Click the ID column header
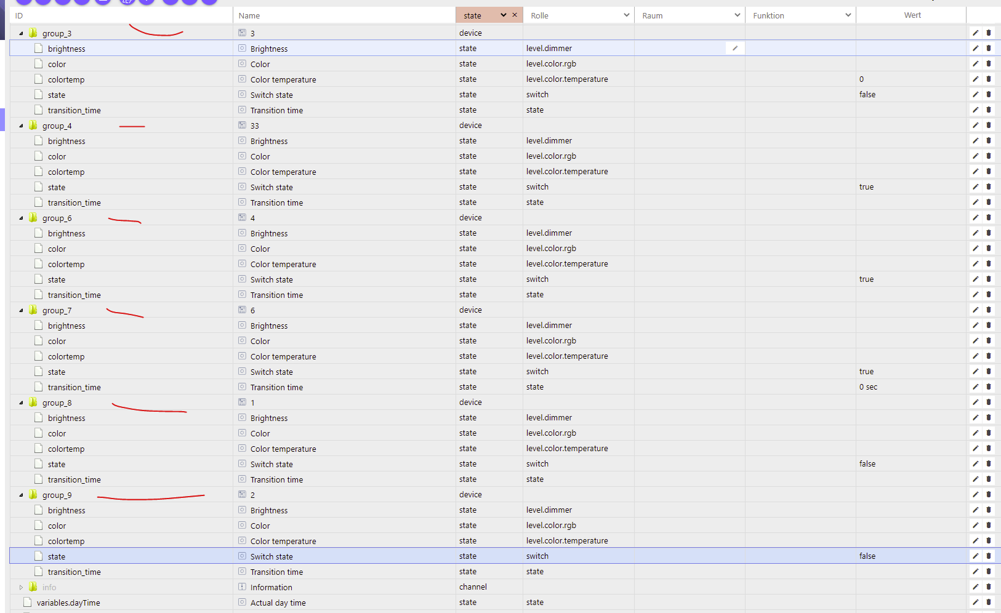Screen dimensions: 1001x613 pyautogui.click(x=122, y=15)
